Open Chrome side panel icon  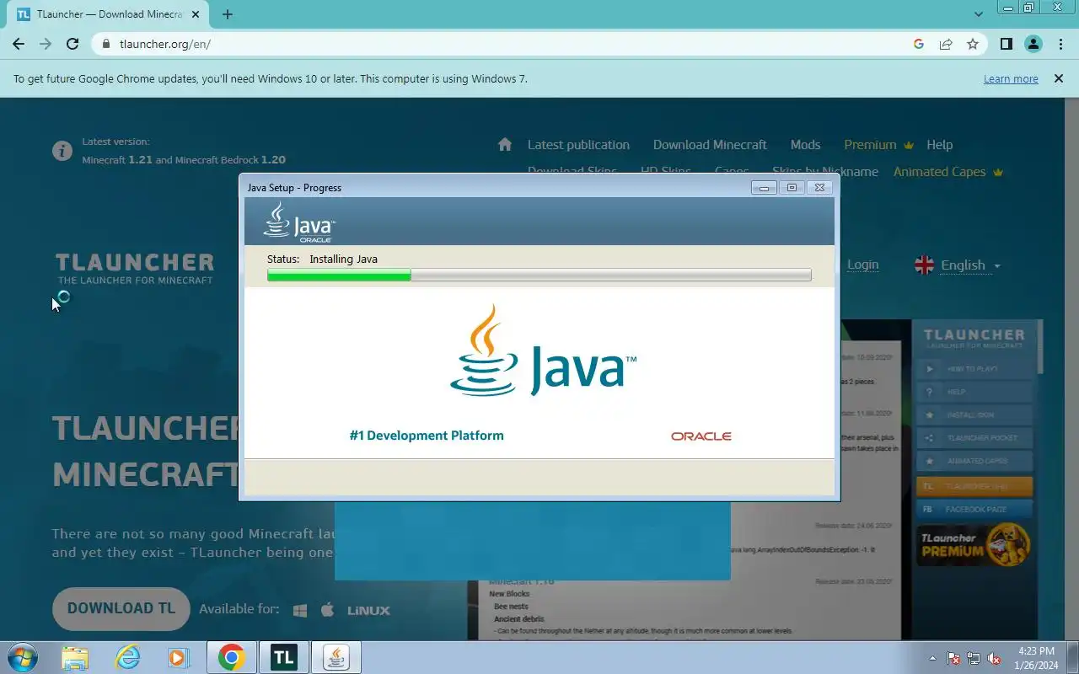click(x=1006, y=45)
